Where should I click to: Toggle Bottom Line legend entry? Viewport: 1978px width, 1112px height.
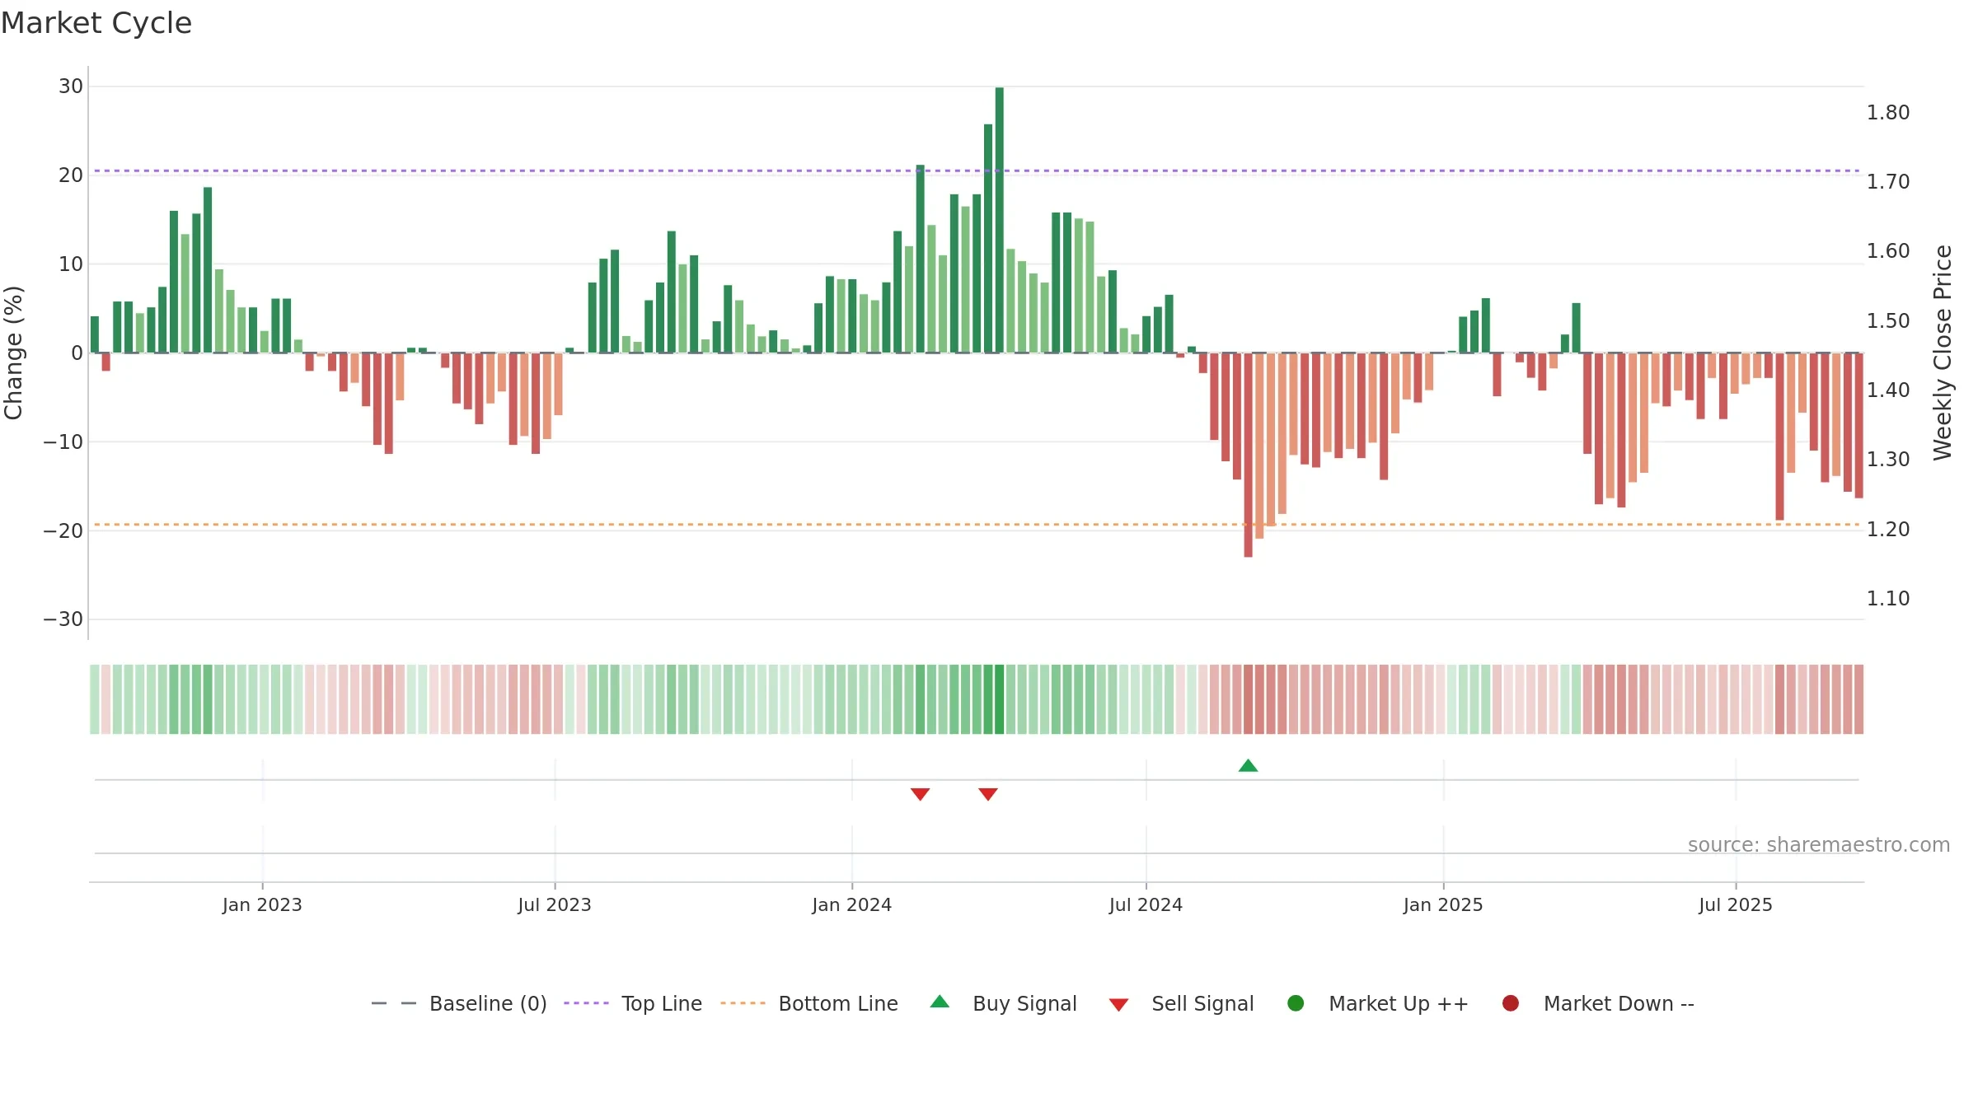coord(809,1003)
